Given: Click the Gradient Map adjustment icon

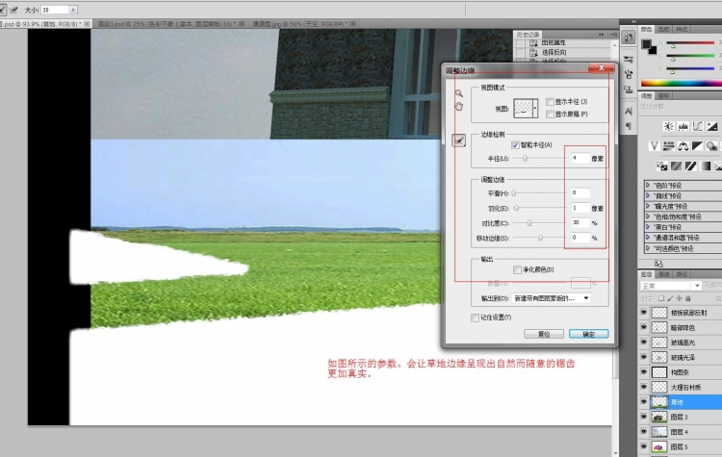Looking at the screenshot, I should [705, 166].
